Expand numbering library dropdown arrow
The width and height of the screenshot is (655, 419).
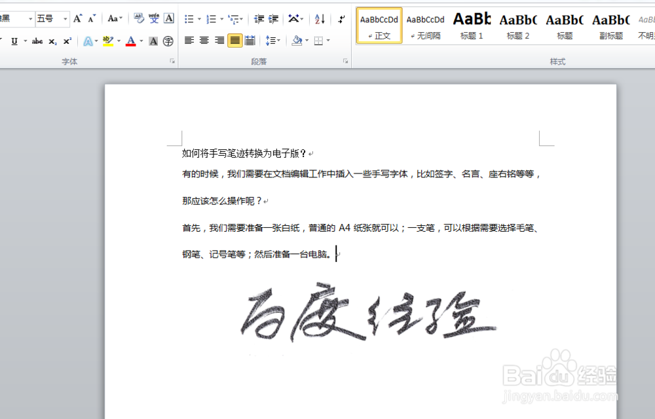pos(221,19)
